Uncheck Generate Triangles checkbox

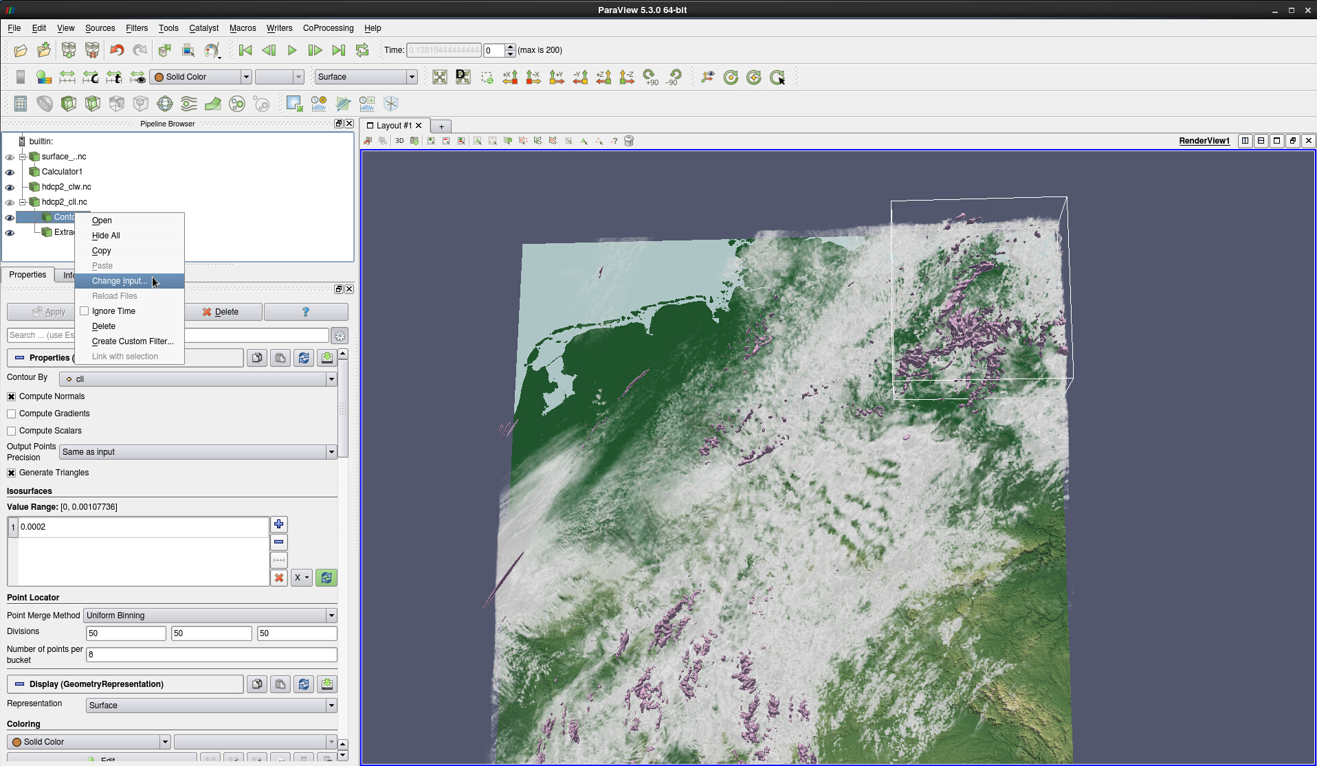pyautogui.click(x=12, y=473)
